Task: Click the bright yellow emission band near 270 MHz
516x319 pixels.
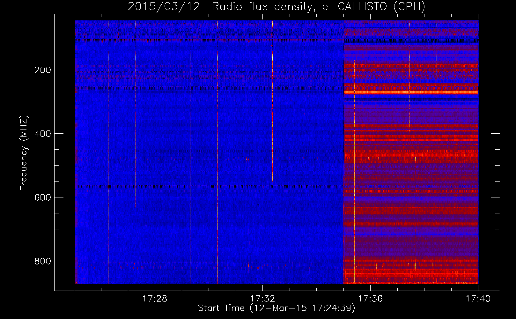Action: click(x=411, y=93)
